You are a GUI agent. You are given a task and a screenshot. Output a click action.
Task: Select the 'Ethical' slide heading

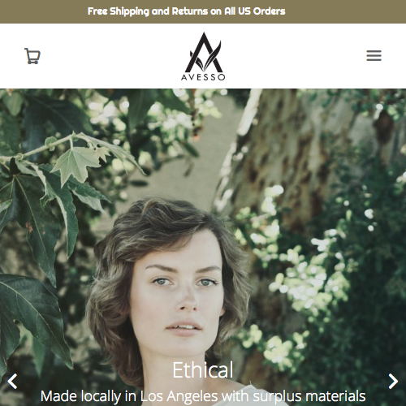tap(203, 370)
